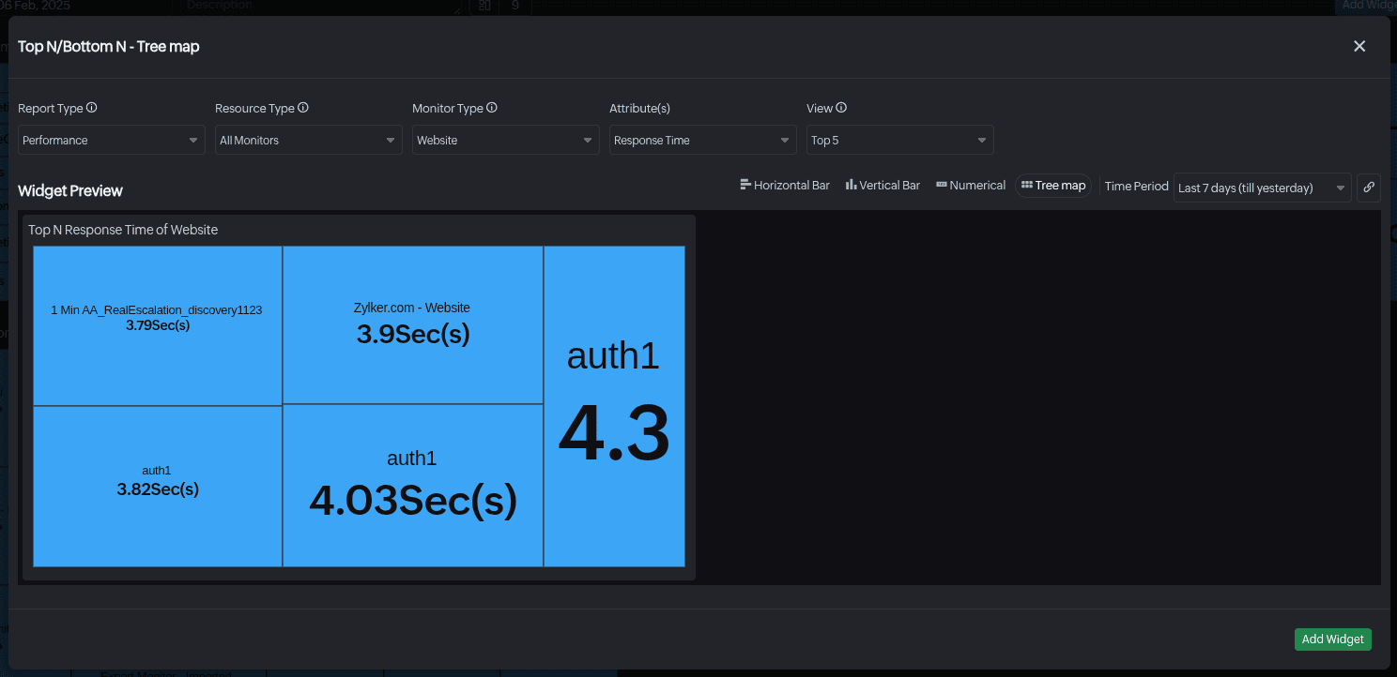Click the 'Time Period' label
1397x677 pixels.
pos(1137,186)
